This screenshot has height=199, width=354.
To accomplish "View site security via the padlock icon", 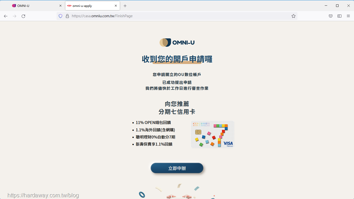I will pos(67,16).
